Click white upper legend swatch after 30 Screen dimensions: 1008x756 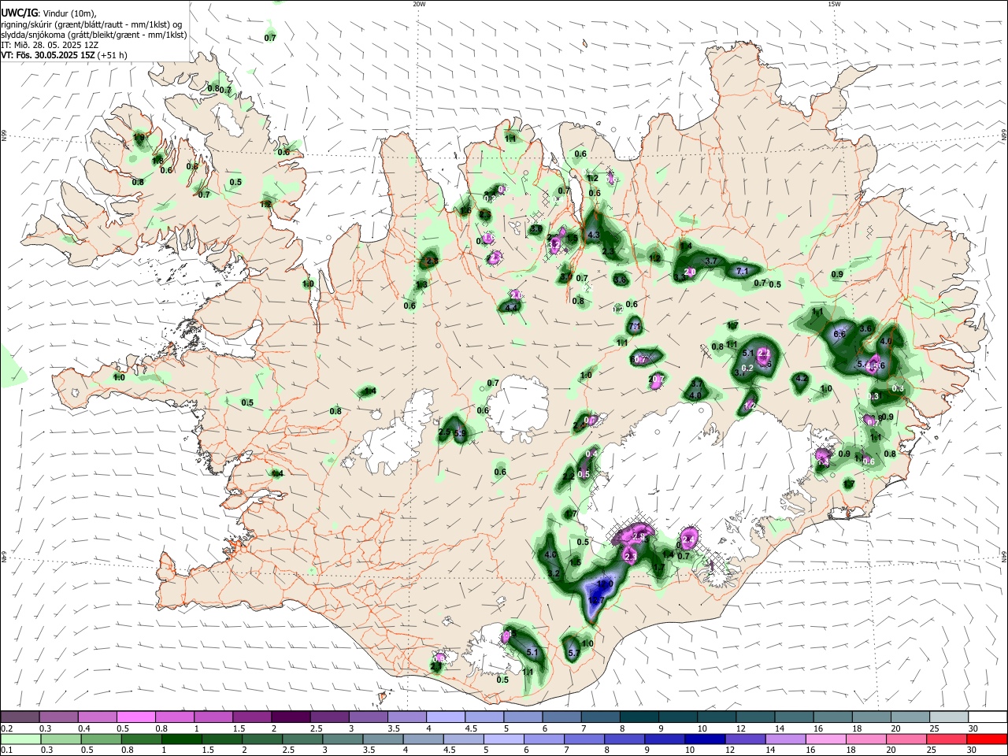tap(988, 717)
